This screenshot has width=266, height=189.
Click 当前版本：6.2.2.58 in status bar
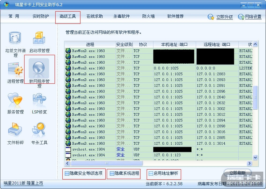(164, 184)
